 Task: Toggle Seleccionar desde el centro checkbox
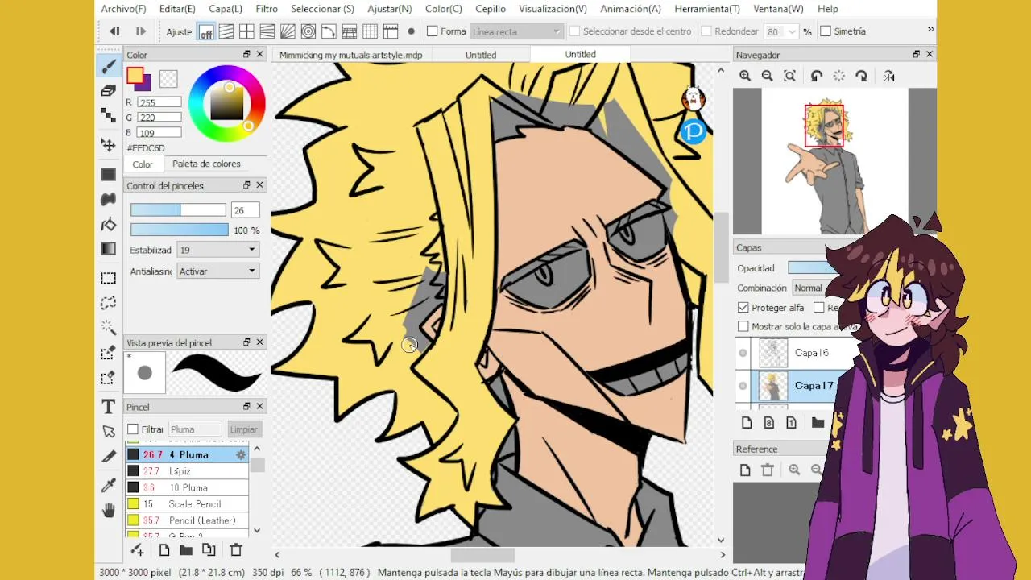click(574, 31)
